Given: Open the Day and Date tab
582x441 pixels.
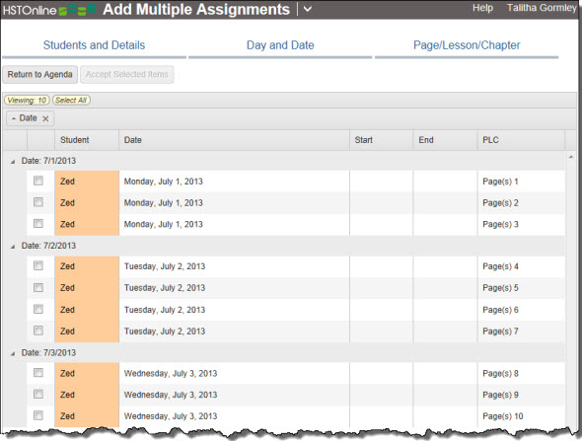Looking at the screenshot, I should [x=280, y=45].
